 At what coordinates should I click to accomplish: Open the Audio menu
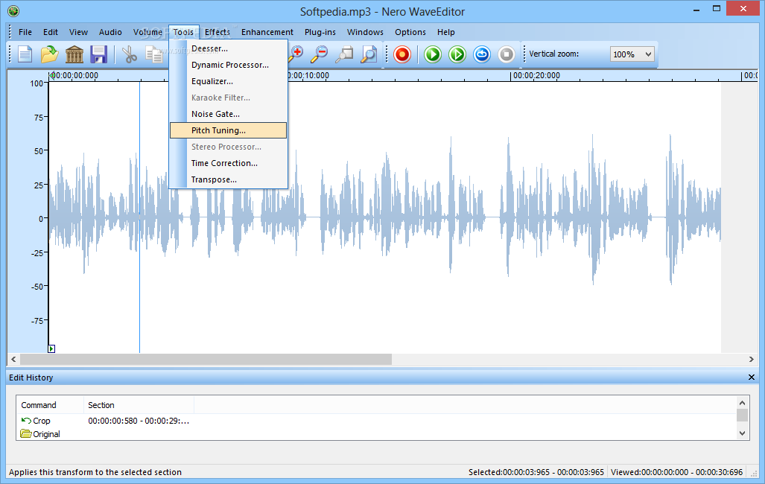(x=110, y=32)
